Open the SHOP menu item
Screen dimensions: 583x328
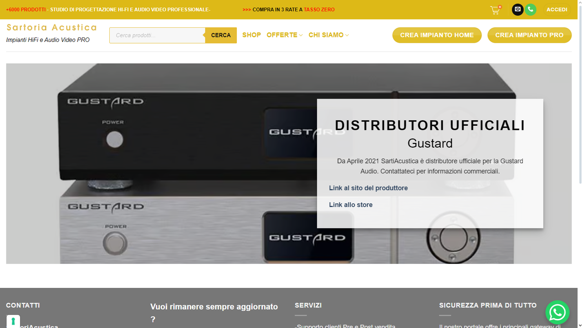click(x=251, y=35)
